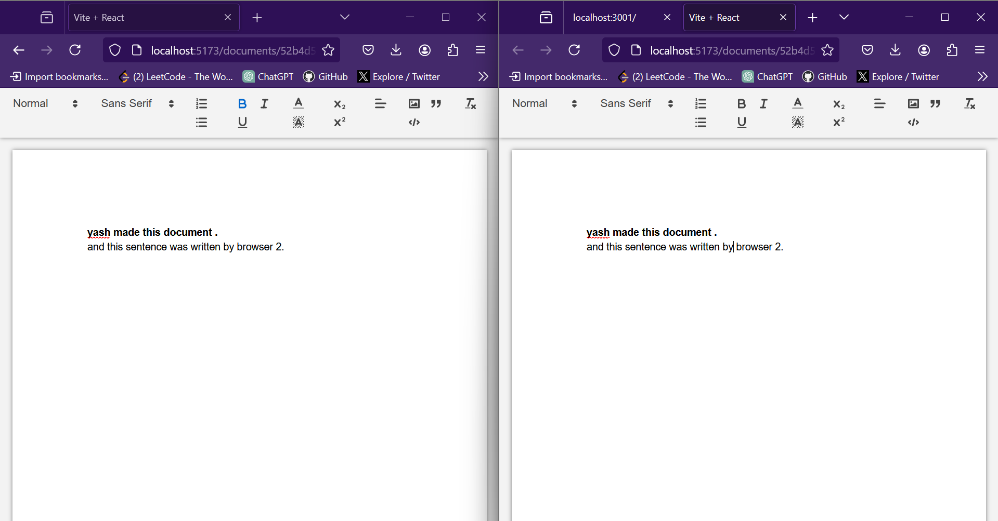Image resolution: width=998 pixels, height=521 pixels.
Task: Open the Firefox application menu in the left window
Action: tap(480, 50)
